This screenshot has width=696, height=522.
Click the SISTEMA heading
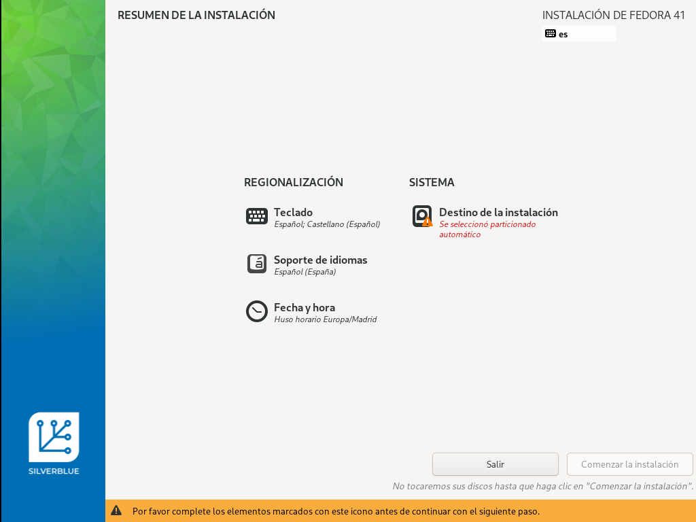tap(432, 182)
